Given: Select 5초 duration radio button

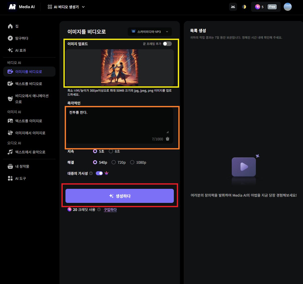Looking at the screenshot, I should click(x=95, y=151).
